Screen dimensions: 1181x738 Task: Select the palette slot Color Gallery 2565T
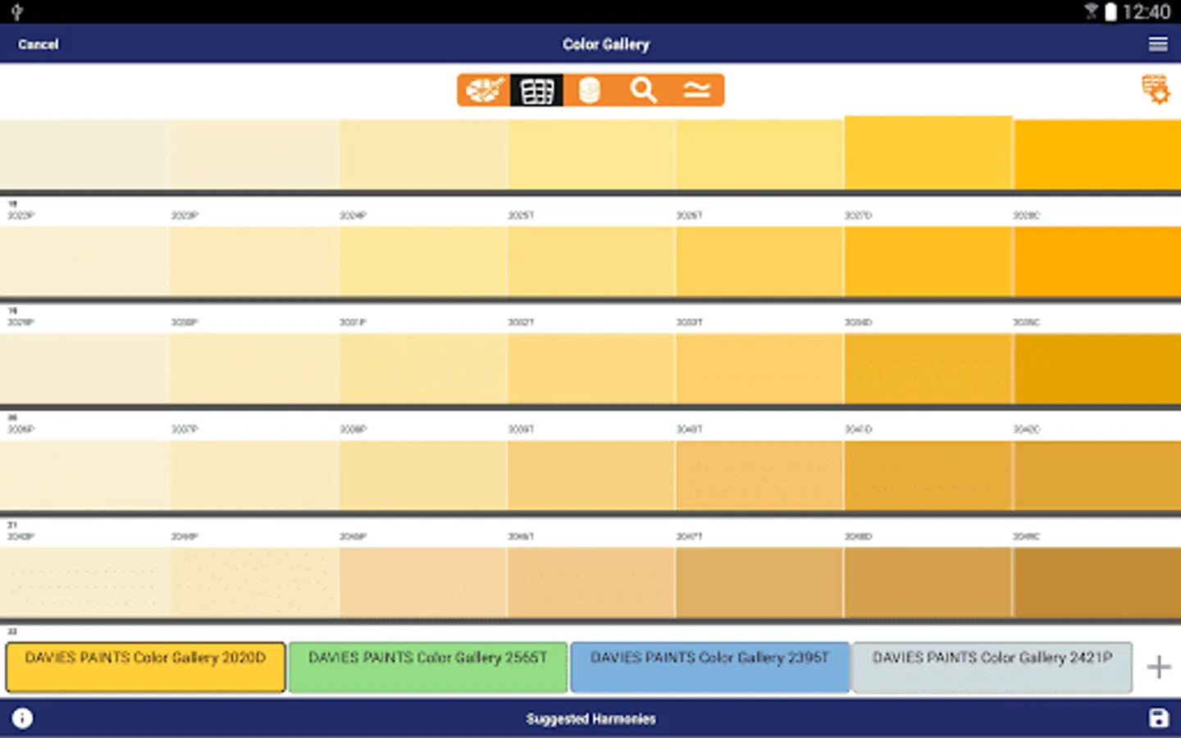coord(427,667)
